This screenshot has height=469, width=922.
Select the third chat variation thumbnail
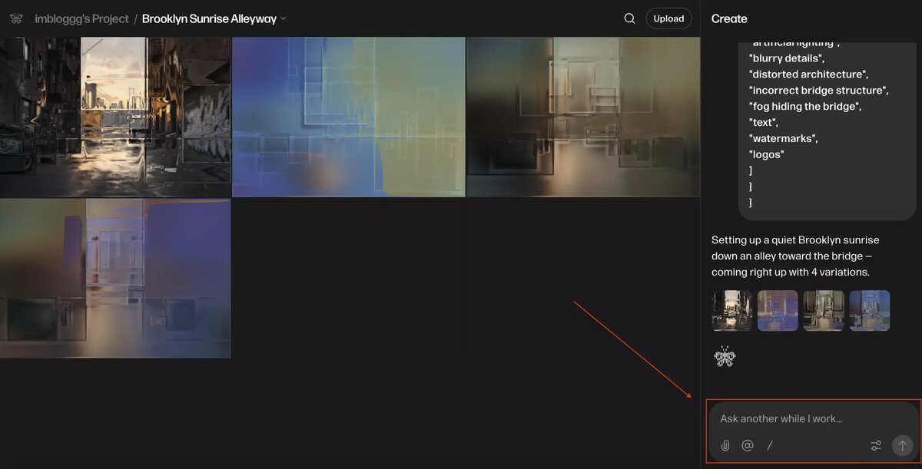tap(824, 310)
